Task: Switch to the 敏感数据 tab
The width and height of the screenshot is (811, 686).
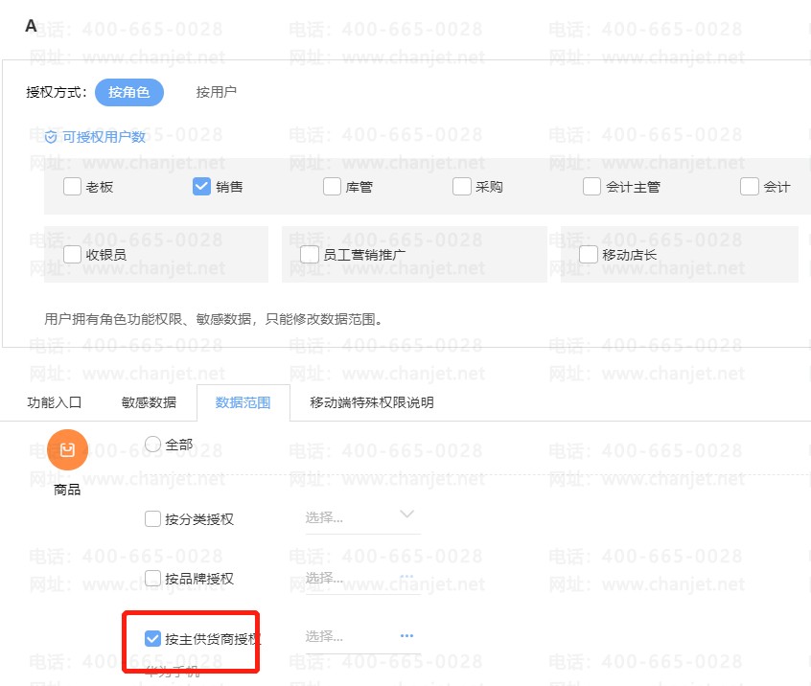Action: pyautogui.click(x=149, y=402)
